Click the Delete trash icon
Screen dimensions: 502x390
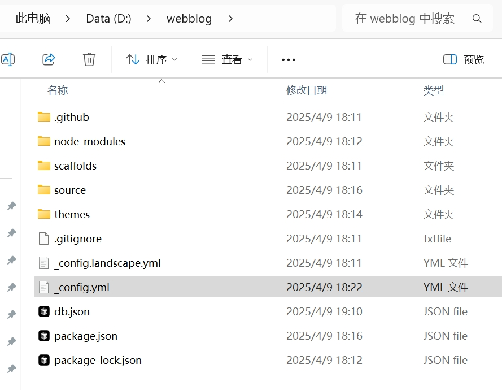89,59
